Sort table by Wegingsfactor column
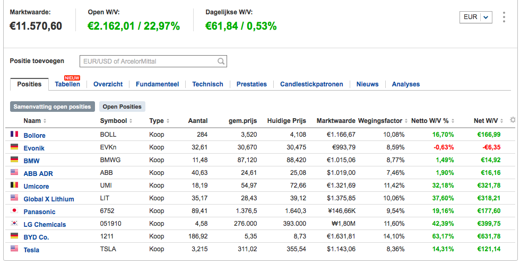The image size is (520, 265). pyautogui.click(x=383, y=121)
